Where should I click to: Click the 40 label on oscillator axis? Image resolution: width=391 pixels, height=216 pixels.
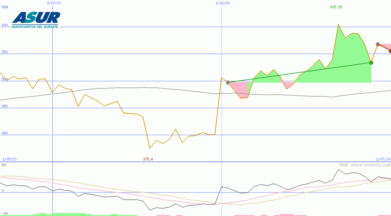(x=4, y=165)
